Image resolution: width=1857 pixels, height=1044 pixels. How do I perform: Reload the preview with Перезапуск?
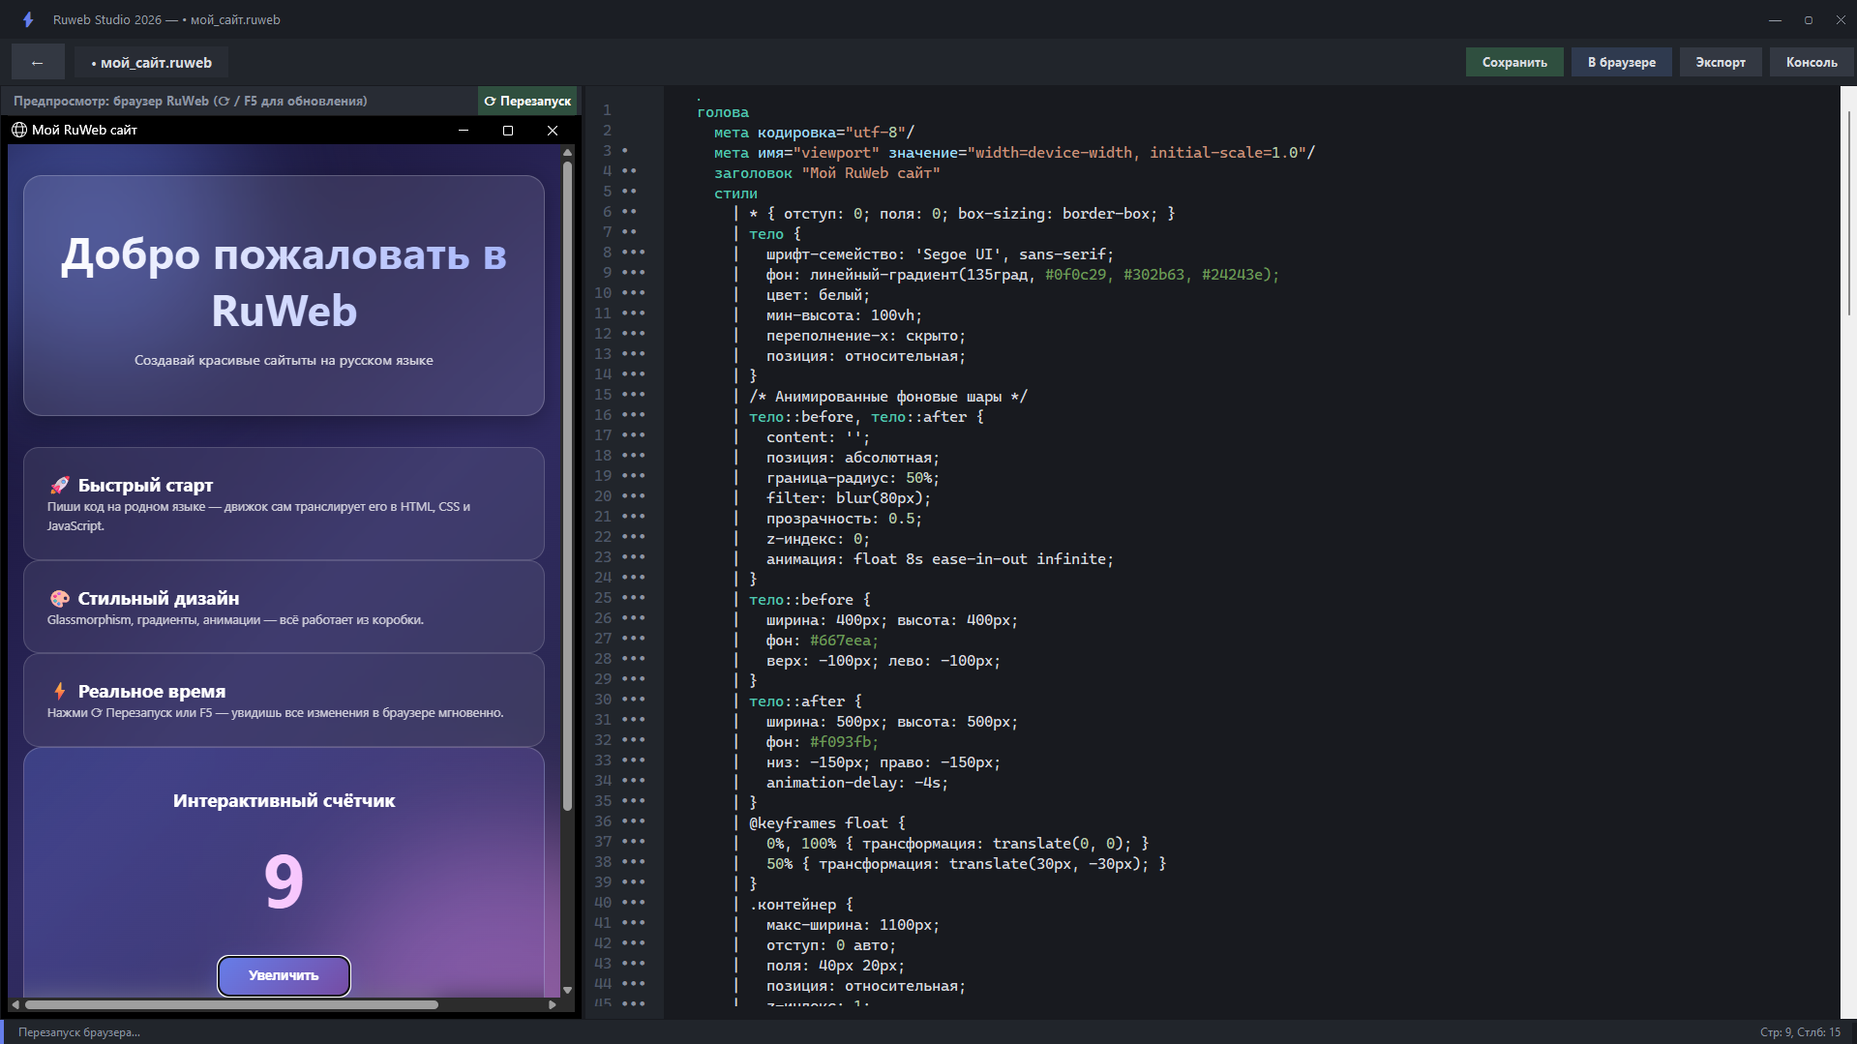527,101
